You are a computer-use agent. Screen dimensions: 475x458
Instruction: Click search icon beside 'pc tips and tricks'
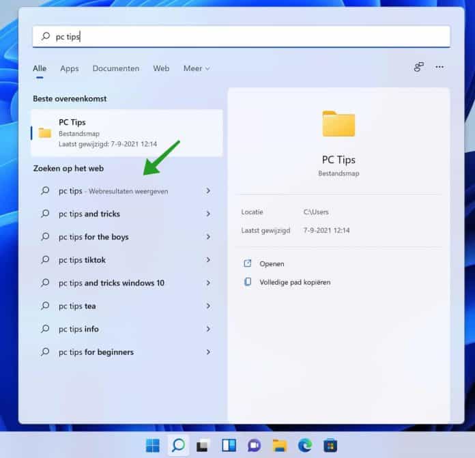pos(45,214)
